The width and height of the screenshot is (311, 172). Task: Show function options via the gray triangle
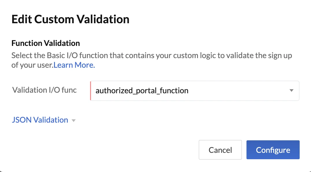292,91
